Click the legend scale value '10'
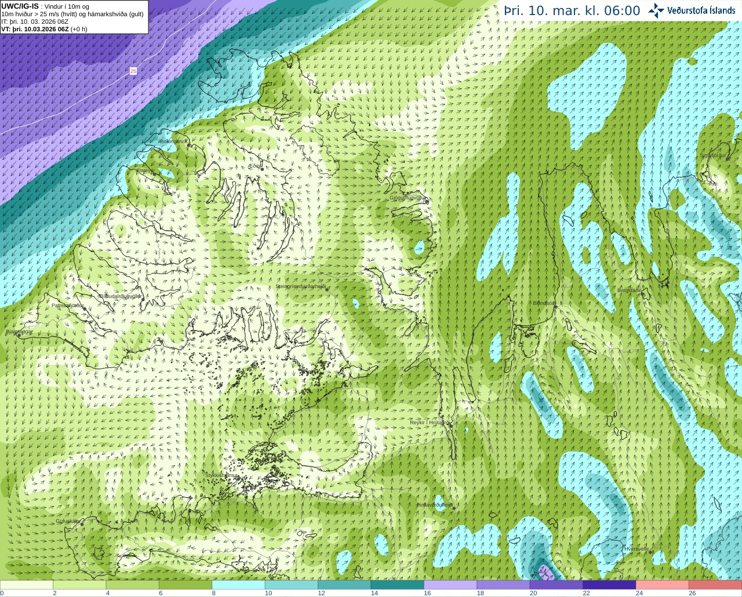The height and width of the screenshot is (597, 742). (x=268, y=593)
